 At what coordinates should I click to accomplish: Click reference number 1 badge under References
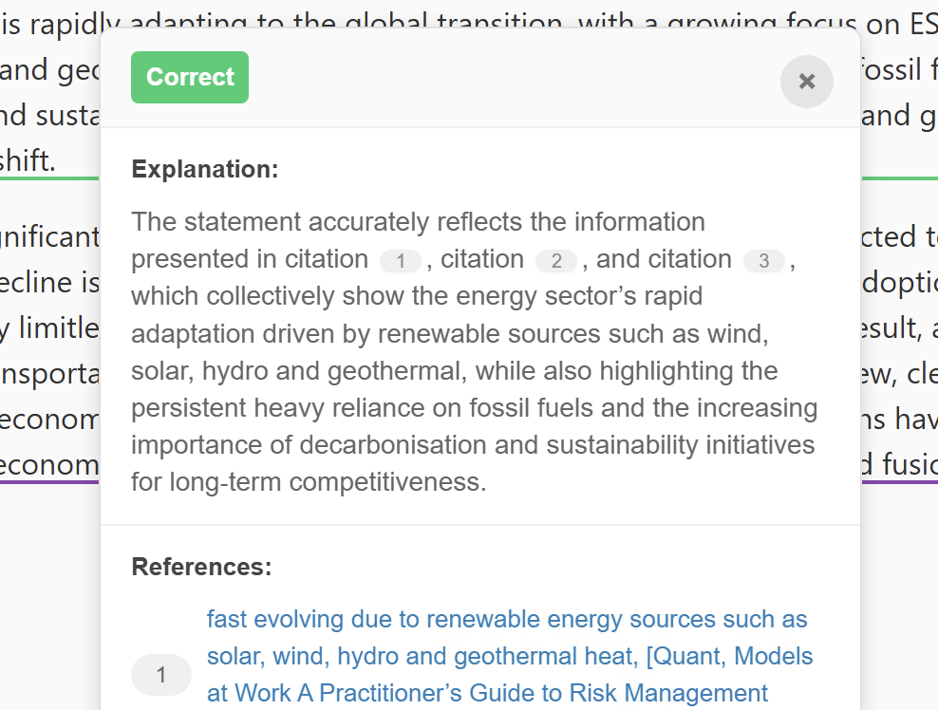point(161,675)
